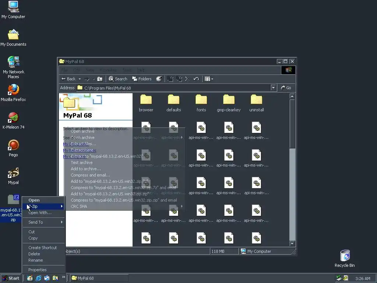Select the defaults folder
This screenshot has width=377, height=283.
pos(174,104)
